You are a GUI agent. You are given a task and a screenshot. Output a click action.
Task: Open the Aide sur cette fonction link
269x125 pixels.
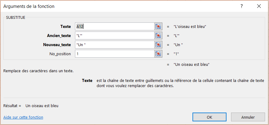(x=23, y=117)
